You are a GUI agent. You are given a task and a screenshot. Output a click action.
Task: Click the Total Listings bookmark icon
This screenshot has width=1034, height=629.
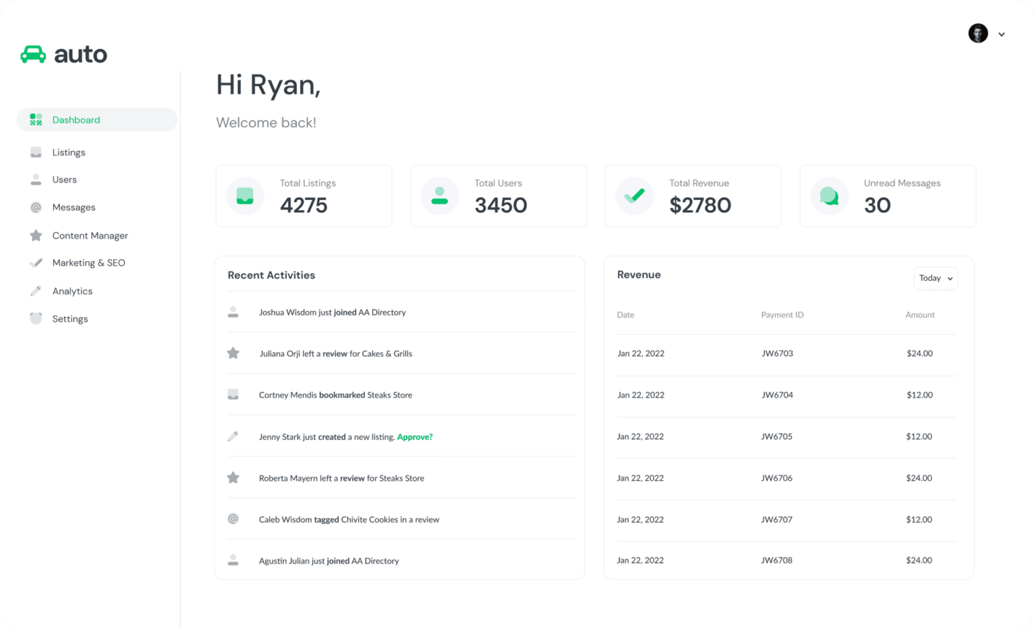[x=244, y=196]
